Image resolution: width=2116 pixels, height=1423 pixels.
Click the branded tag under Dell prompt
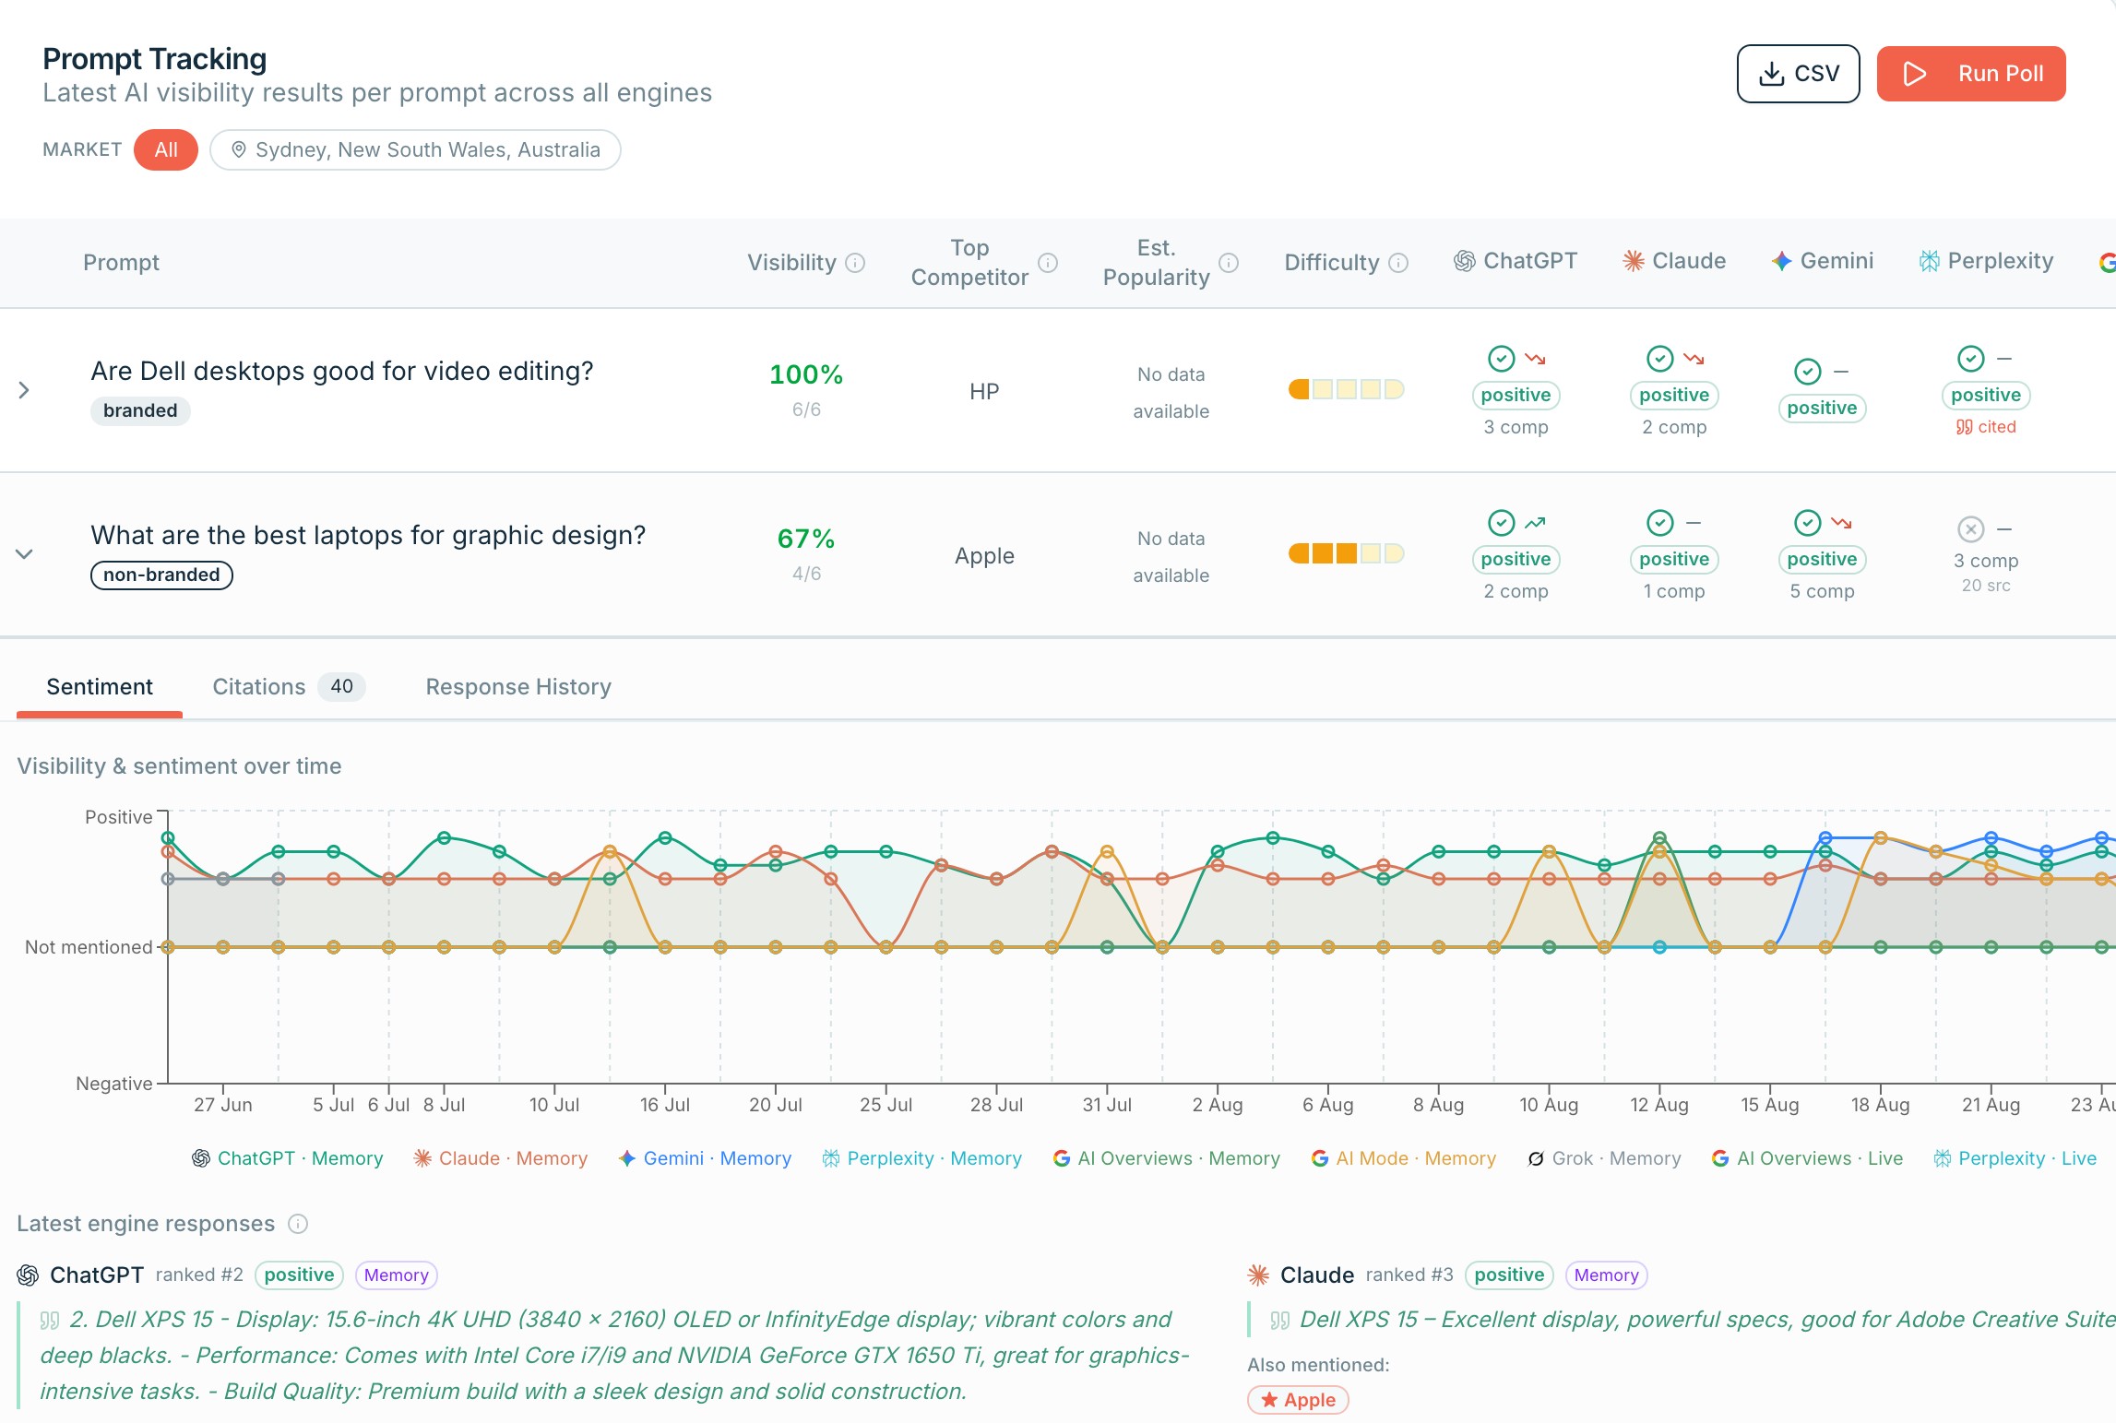point(140,411)
